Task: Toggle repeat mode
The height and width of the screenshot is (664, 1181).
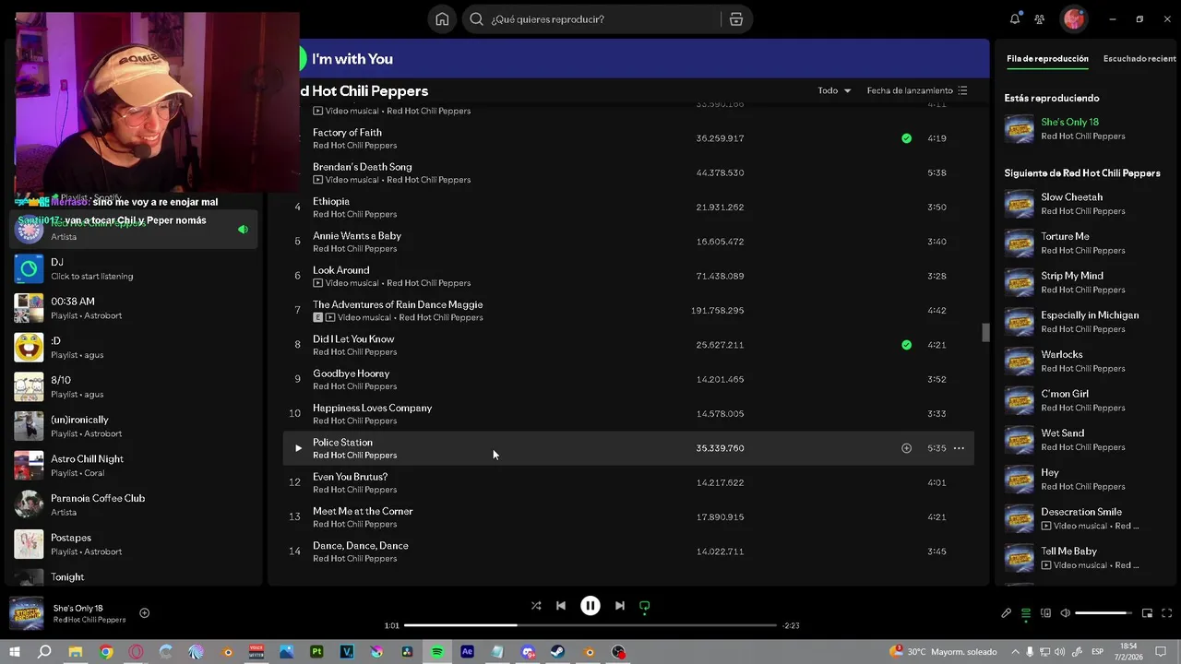Action: pyautogui.click(x=645, y=606)
